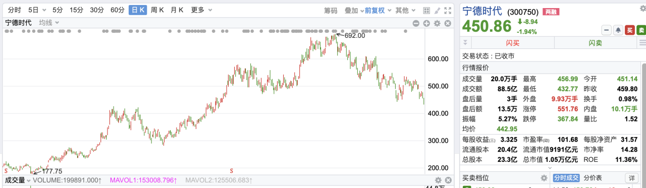Screen dimensions: 646x188
Task: Open volume panel settings gear
Action: point(438,180)
